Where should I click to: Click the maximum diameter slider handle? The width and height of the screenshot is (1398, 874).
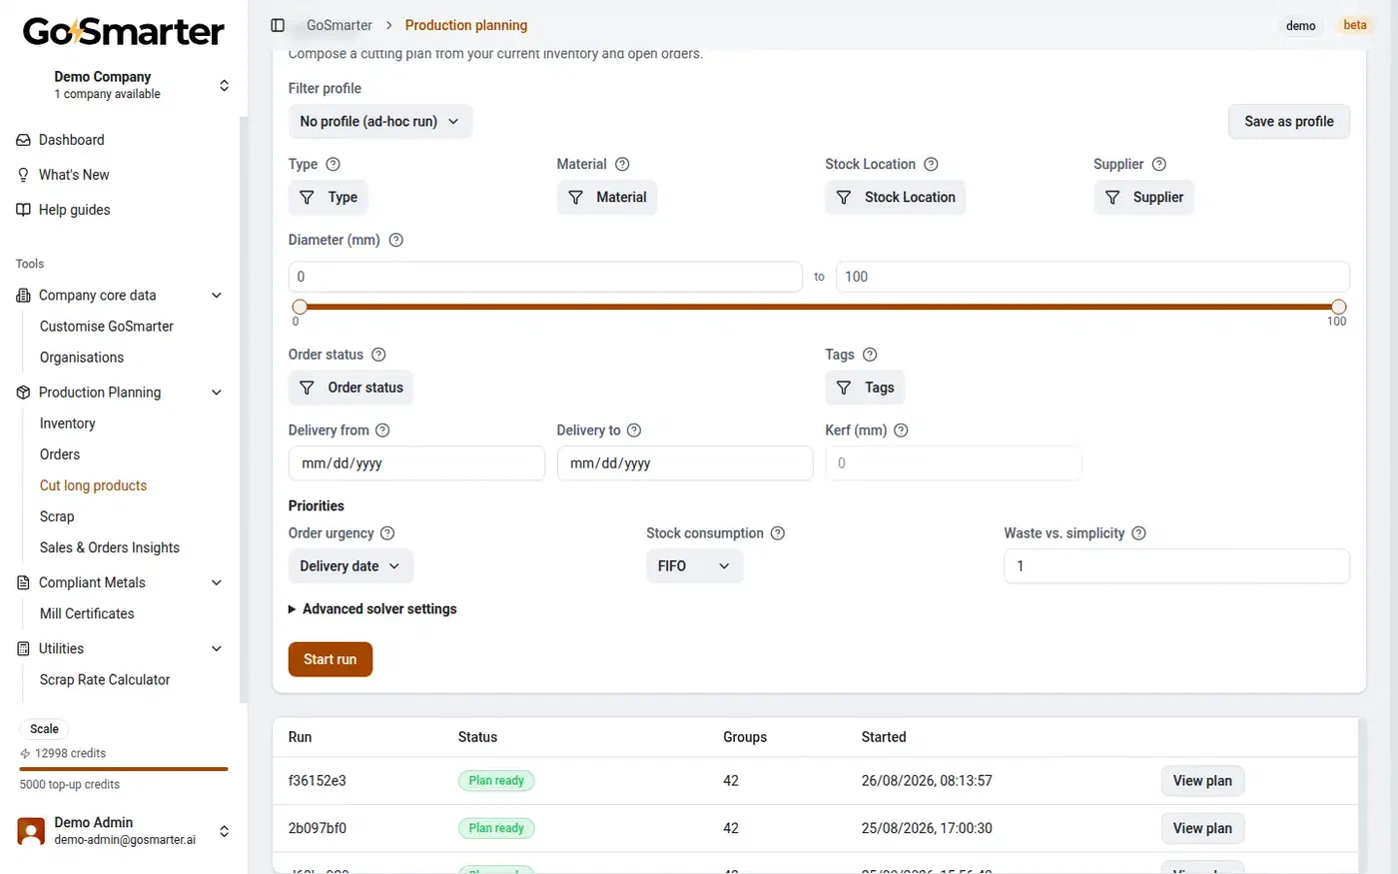coord(1339,307)
